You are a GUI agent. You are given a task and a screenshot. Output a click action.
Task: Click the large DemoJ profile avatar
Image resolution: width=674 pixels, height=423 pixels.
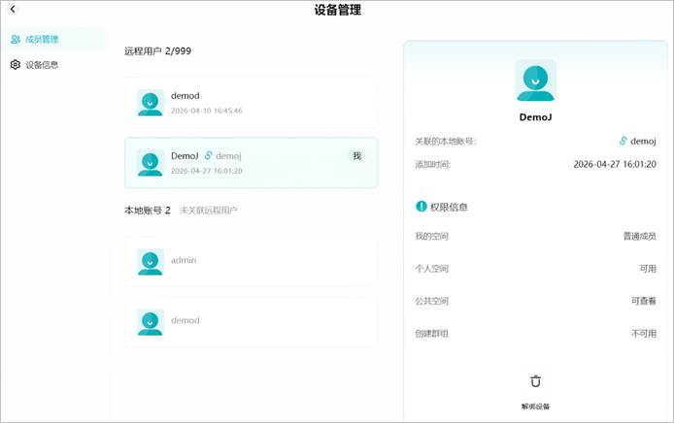click(535, 81)
